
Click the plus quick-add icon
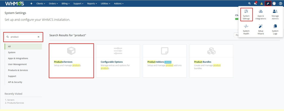point(31,4)
